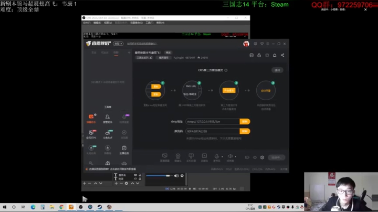Open OBS 帮助(H) menu
The width and height of the screenshot is (378, 212).
pyautogui.click(x=160, y=23)
